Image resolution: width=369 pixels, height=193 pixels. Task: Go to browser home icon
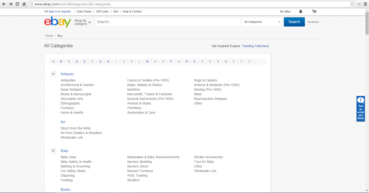pyautogui.click(x=24, y=4)
